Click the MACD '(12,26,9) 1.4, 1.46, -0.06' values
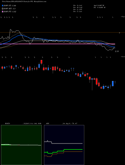Image resolution: width=125 pixels, height=165 pixels. point(32,123)
